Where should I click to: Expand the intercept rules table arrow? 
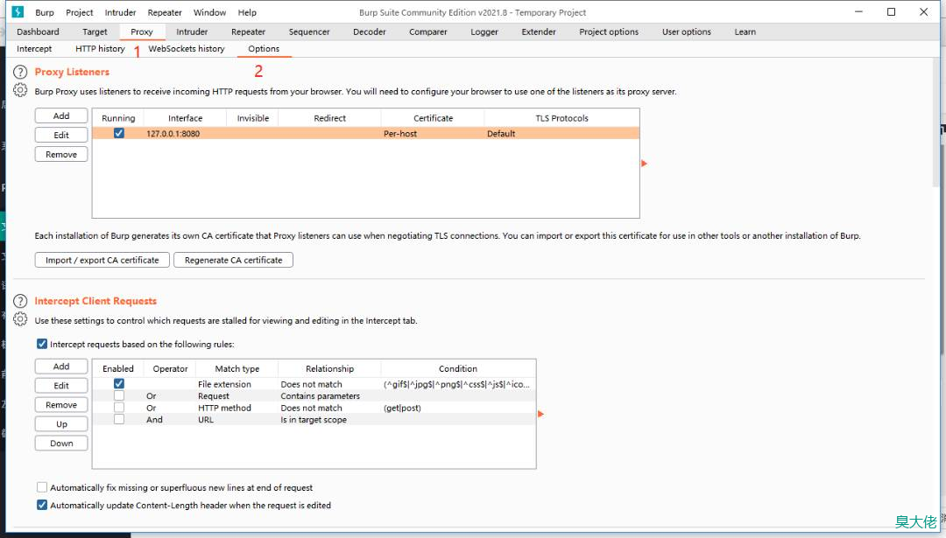[x=540, y=414]
